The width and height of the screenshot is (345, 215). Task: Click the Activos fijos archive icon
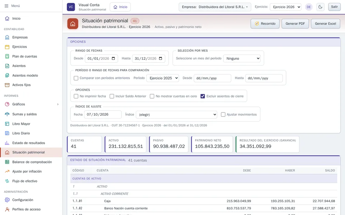(7, 85)
